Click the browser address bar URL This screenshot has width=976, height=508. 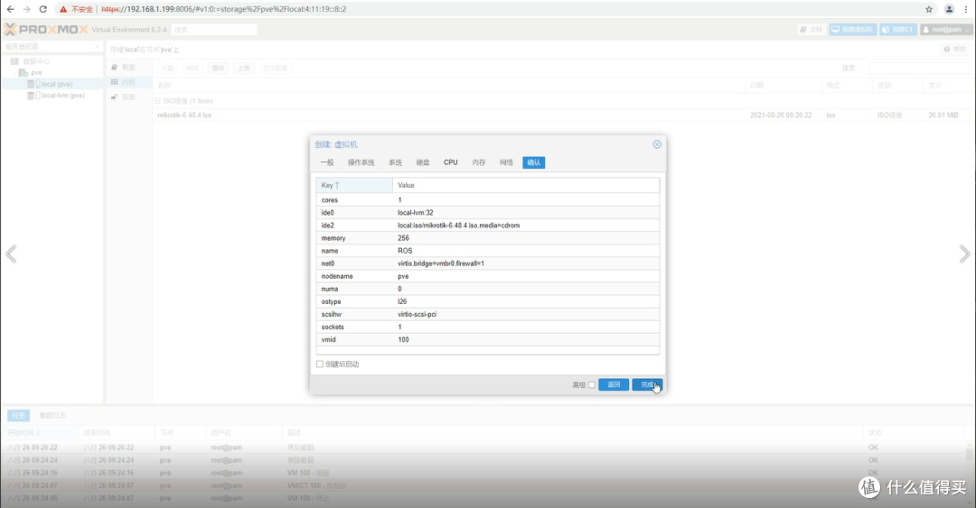(x=224, y=9)
